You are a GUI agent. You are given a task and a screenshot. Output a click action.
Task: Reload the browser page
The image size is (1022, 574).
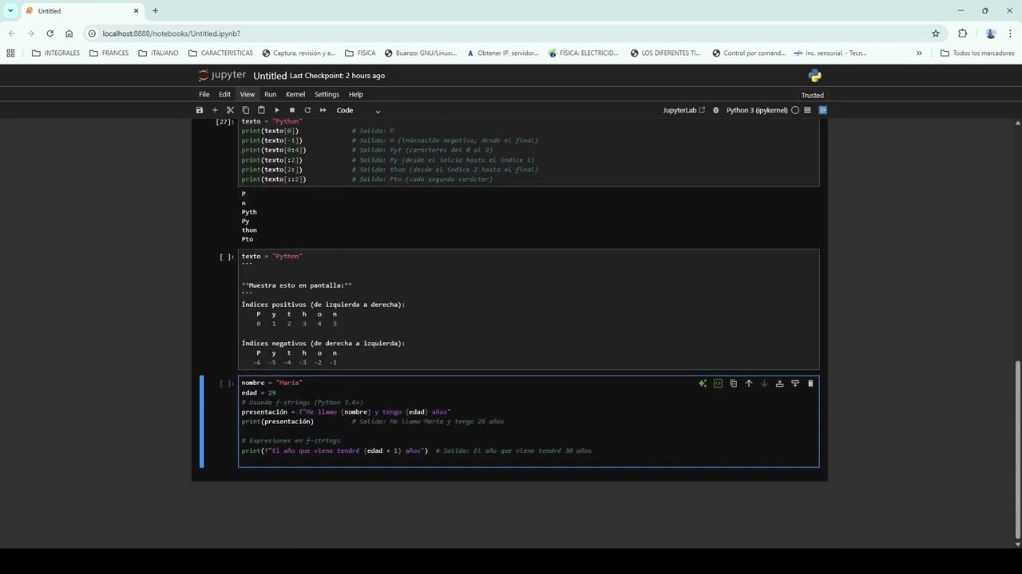[x=50, y=33]
